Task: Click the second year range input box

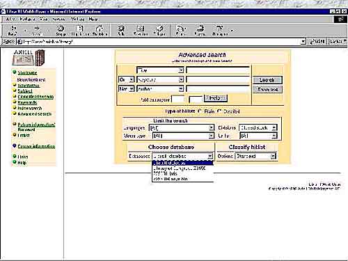Action: [x=196, y=100]
